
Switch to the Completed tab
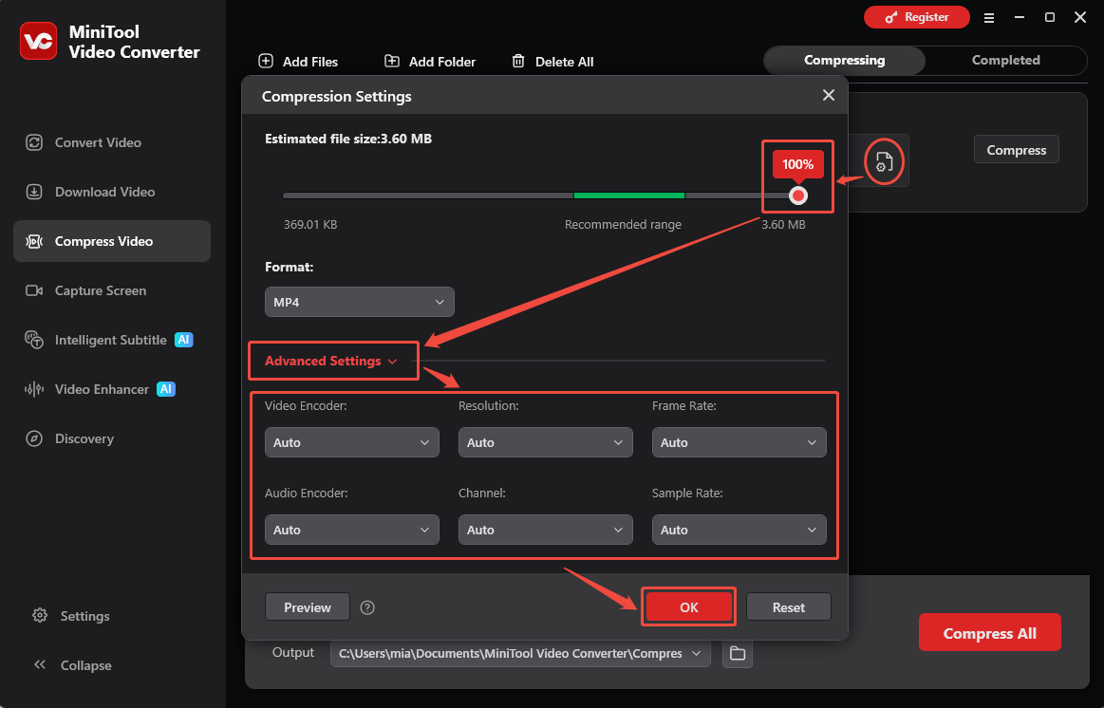[1005, 61]
